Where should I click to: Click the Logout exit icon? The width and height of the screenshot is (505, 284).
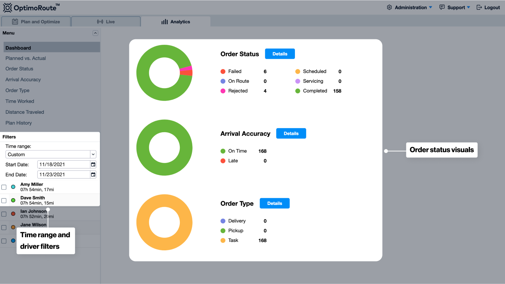coord(479,7)
